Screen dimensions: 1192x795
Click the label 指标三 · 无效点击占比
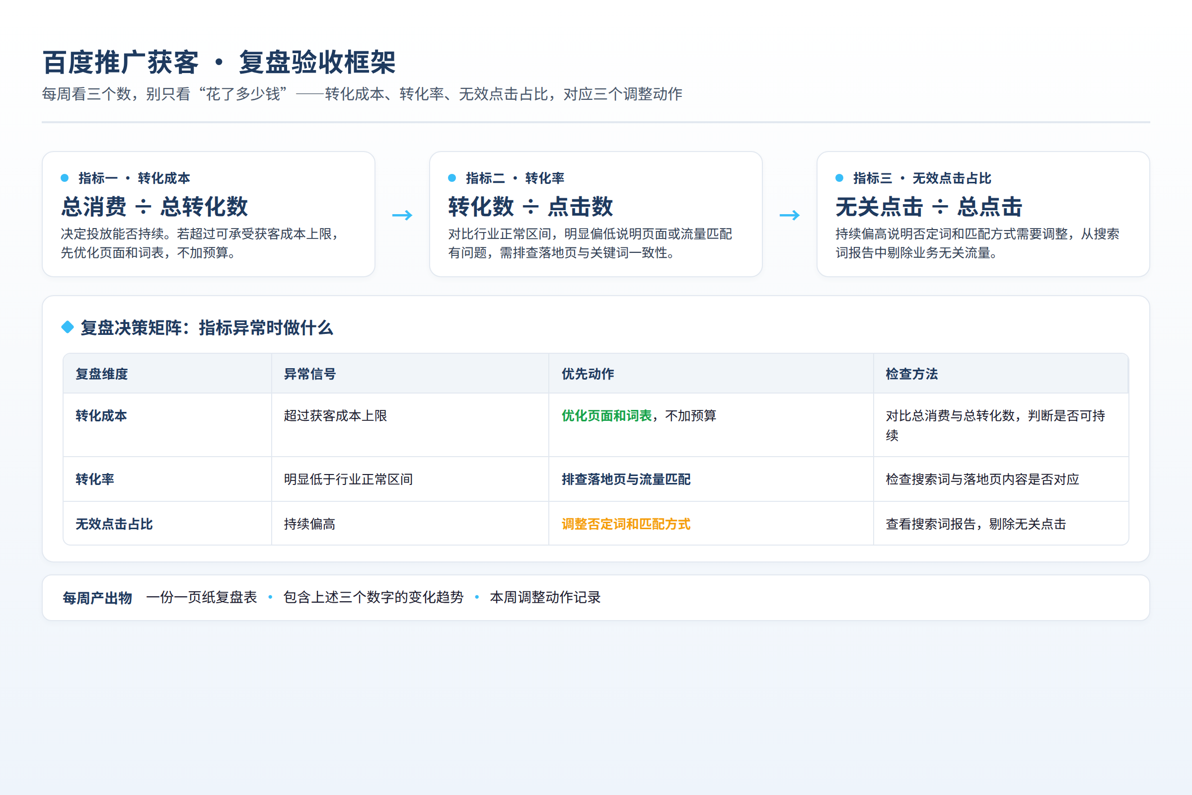click(922, 178)
